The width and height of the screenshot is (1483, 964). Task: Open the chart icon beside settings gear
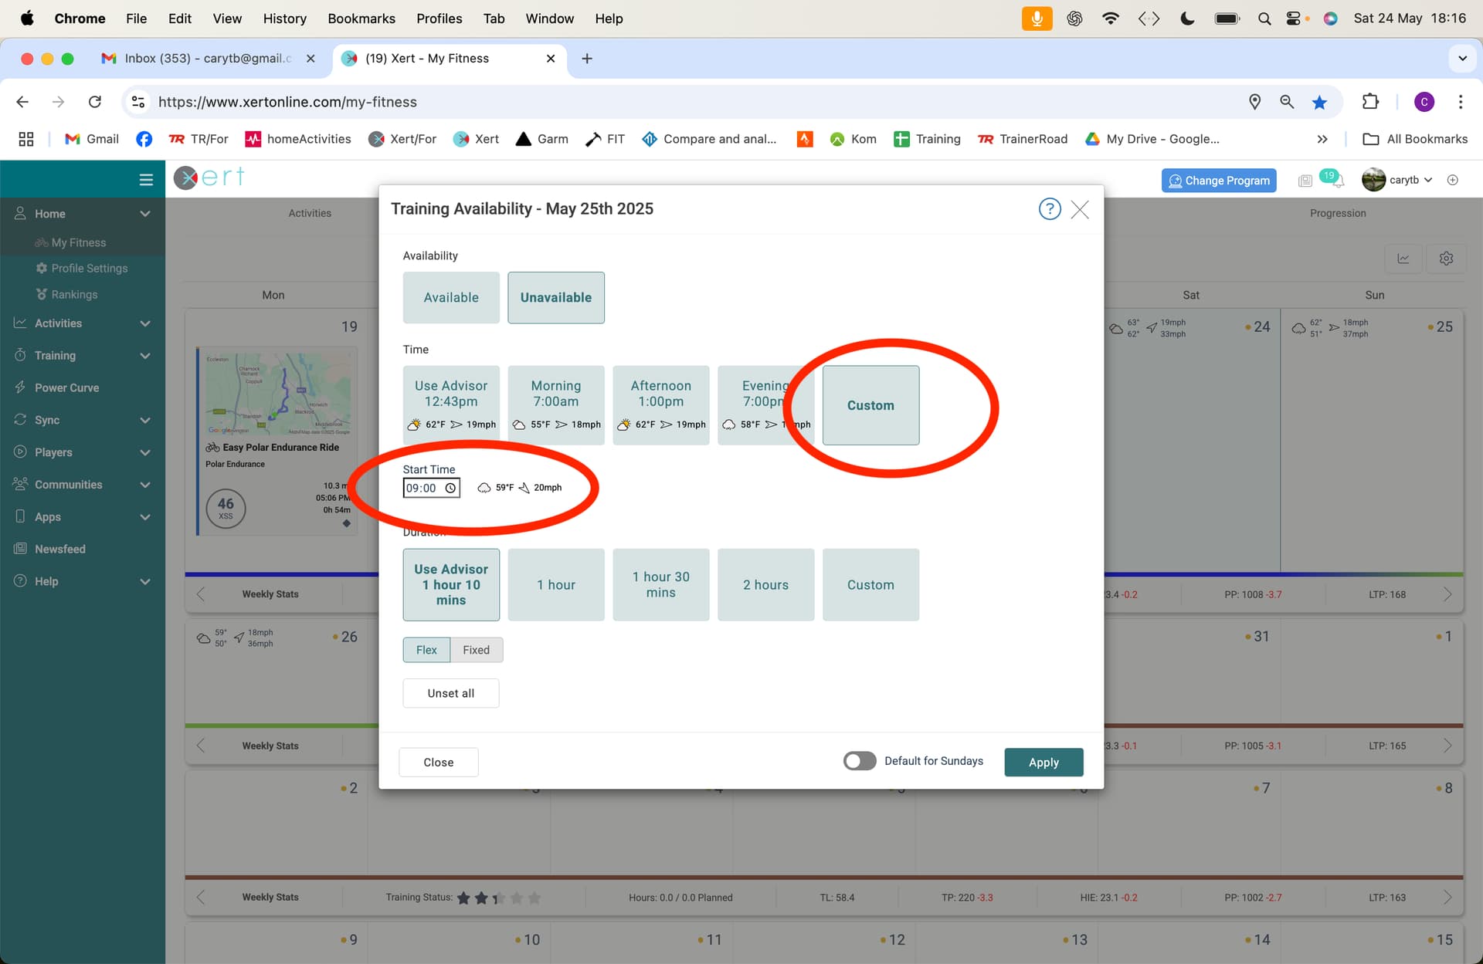tap(1403, 259)
